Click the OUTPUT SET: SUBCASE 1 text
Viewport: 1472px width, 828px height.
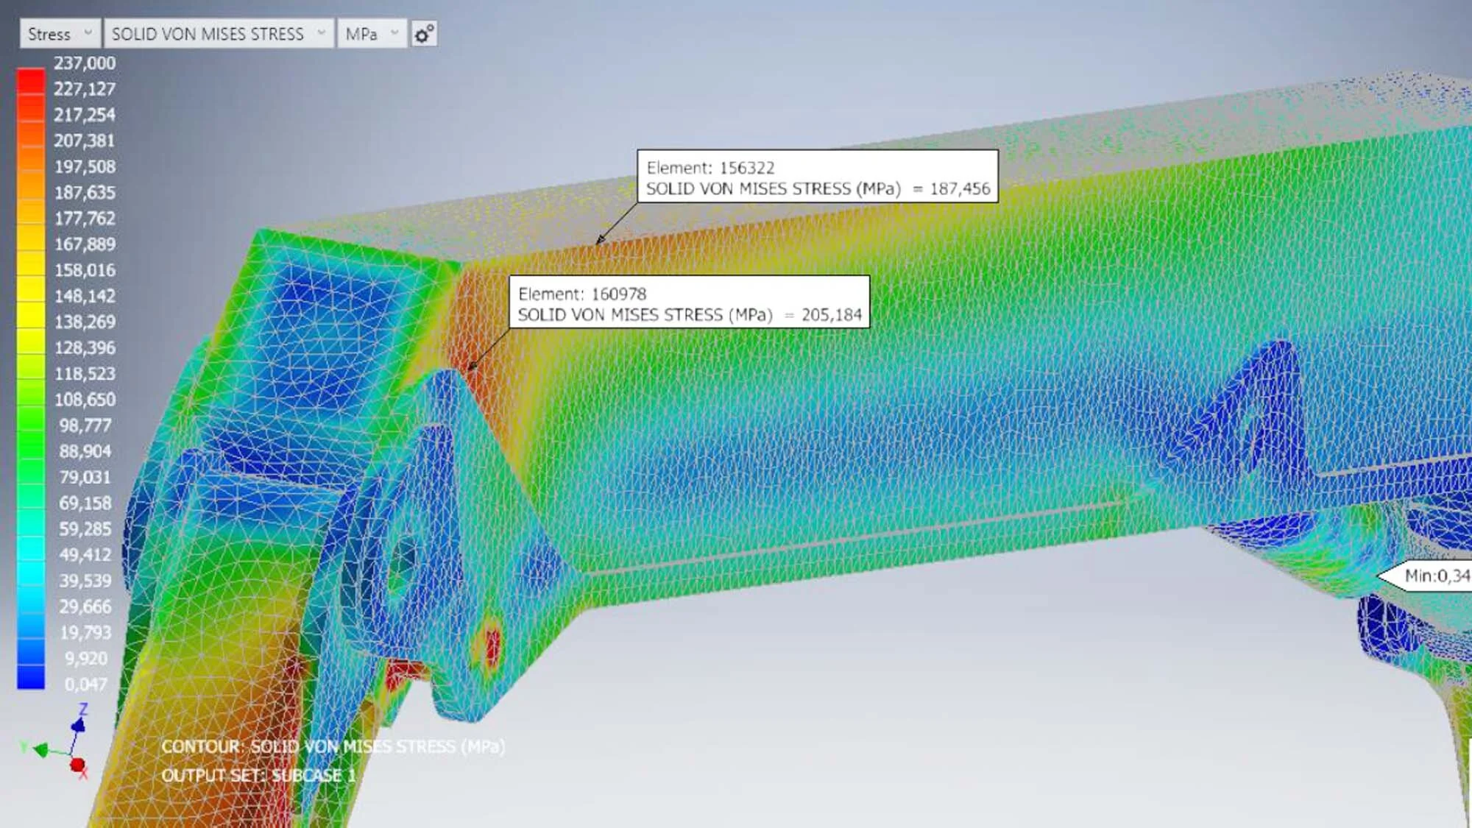258,776
